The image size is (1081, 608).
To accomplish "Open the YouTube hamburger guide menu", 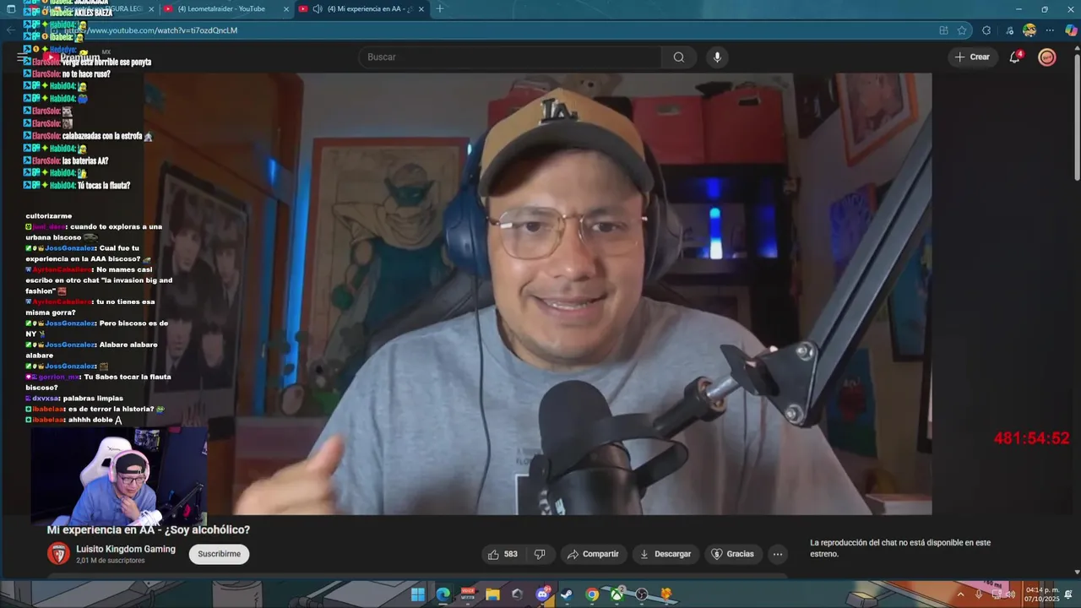I will coord(22,57).
